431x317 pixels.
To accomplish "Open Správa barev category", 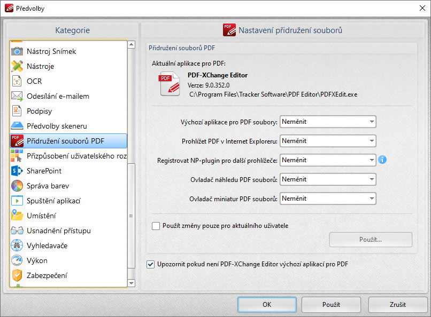I will coord(69,186).
